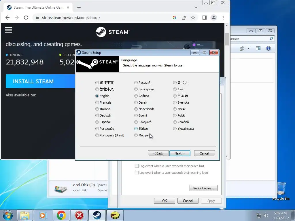Bookmark this page with star icon
Screen dimensions: 295x221
(x=193, y=18)
